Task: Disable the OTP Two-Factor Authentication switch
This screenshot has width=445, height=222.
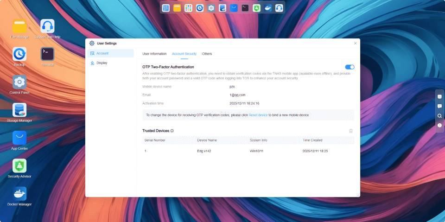Action: pyautogui.click(x=350, y=67)
